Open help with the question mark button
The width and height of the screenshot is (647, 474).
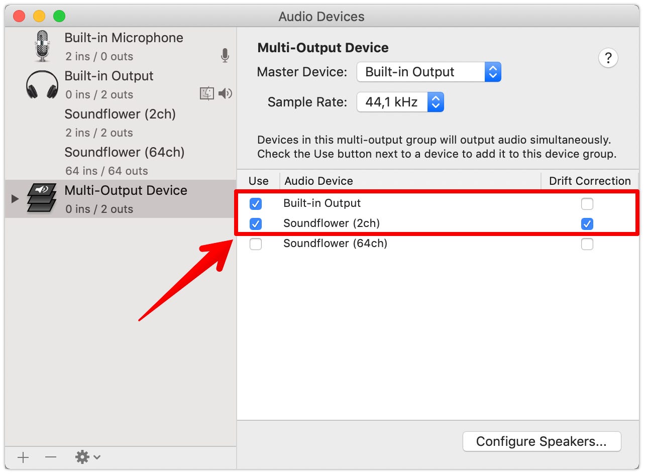click(x=608, y=58)
